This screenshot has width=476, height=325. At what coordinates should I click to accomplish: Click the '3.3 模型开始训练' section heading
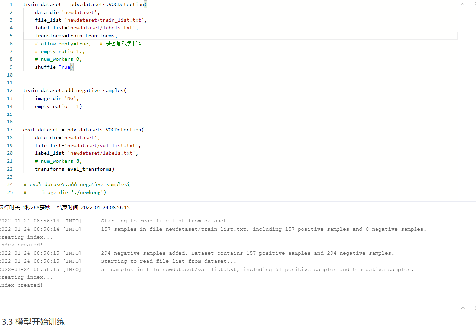[x=33, y=321]
